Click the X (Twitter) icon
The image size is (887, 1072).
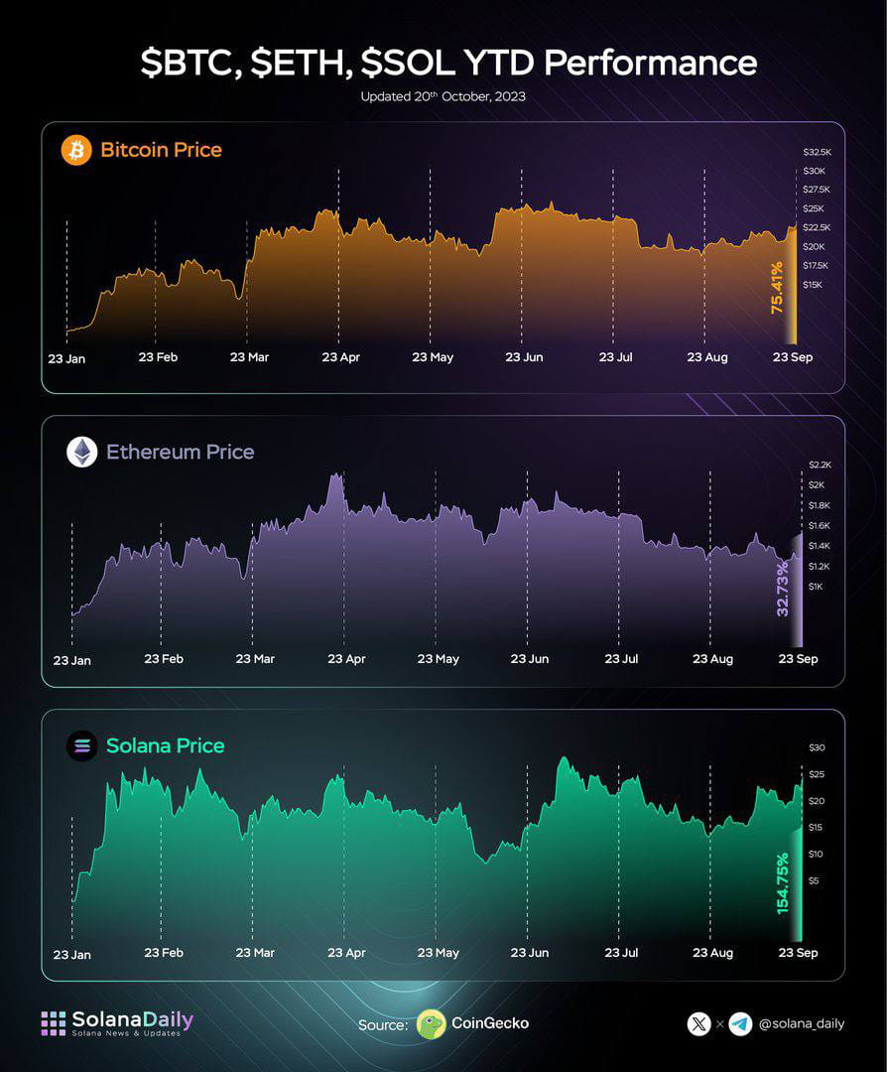pyautogui.click(x=698, y=1024)
